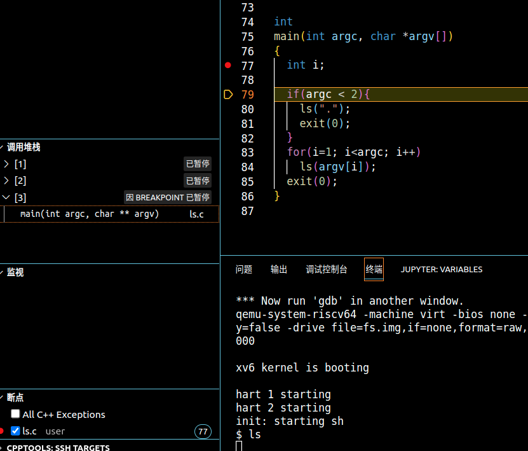Click the 'exit(0);' statement on line 85
528x451 pixels.
coord(312,181)
